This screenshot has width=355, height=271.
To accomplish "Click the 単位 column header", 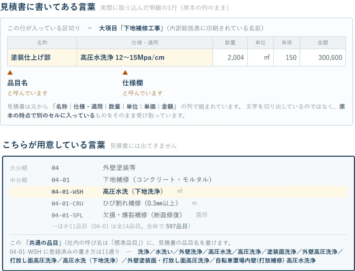I will point(261,43).
